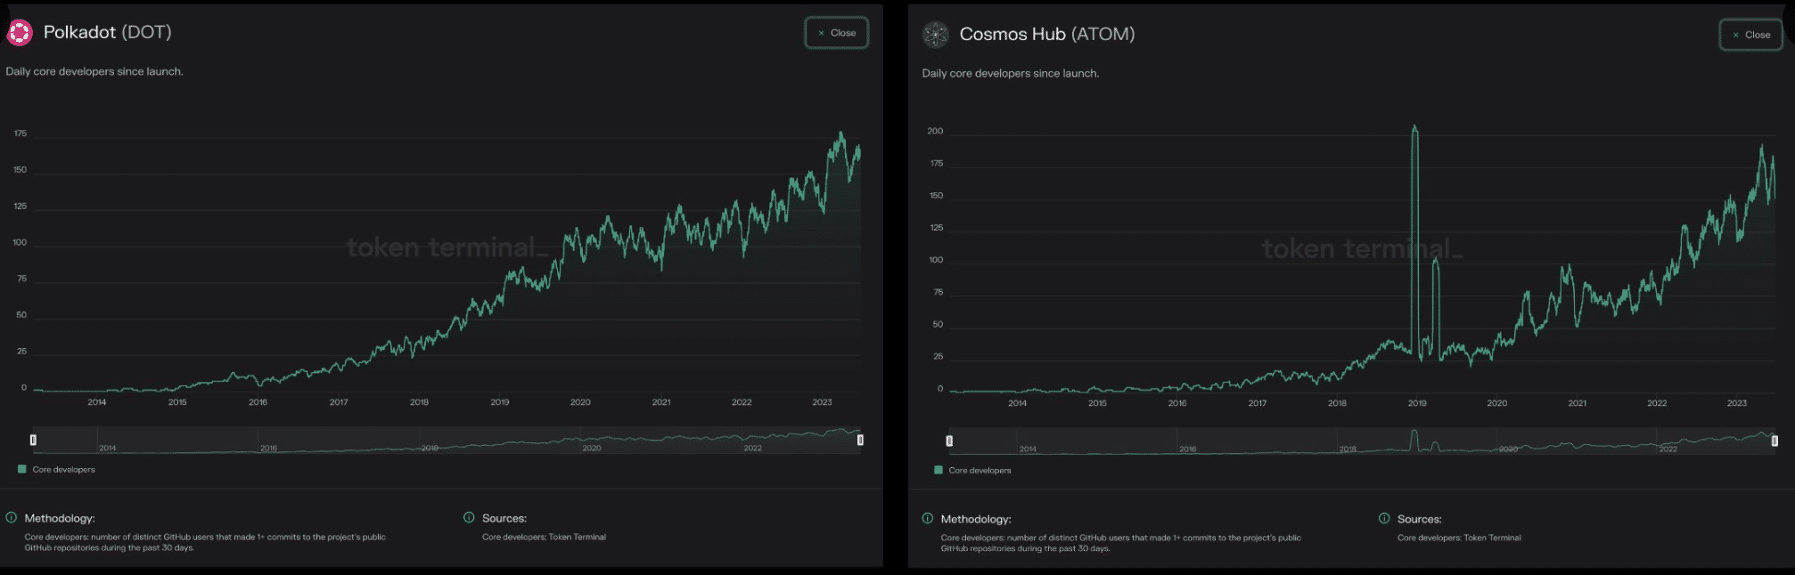Click the Polkadot (DOT) title text
This screenshot has width=1795, height=575.
click(107, 32)
